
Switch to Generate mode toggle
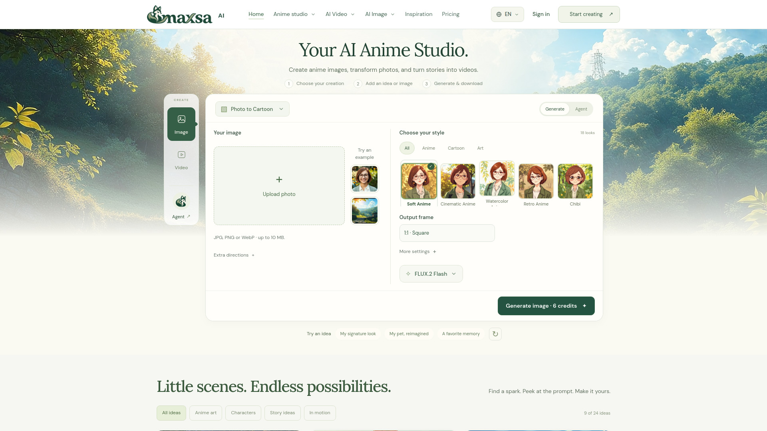click(x=555, y=109)
